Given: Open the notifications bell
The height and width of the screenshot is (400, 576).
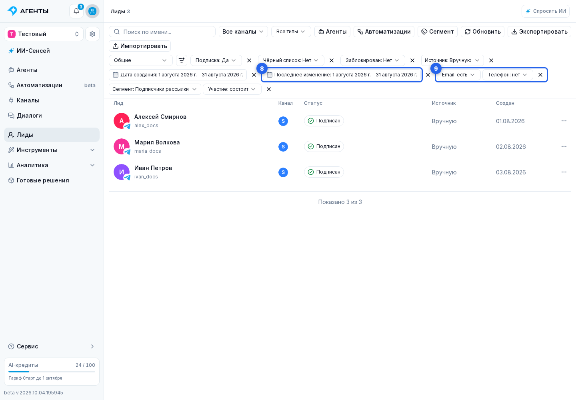Looking at the screenshot, I should point(76,11).
